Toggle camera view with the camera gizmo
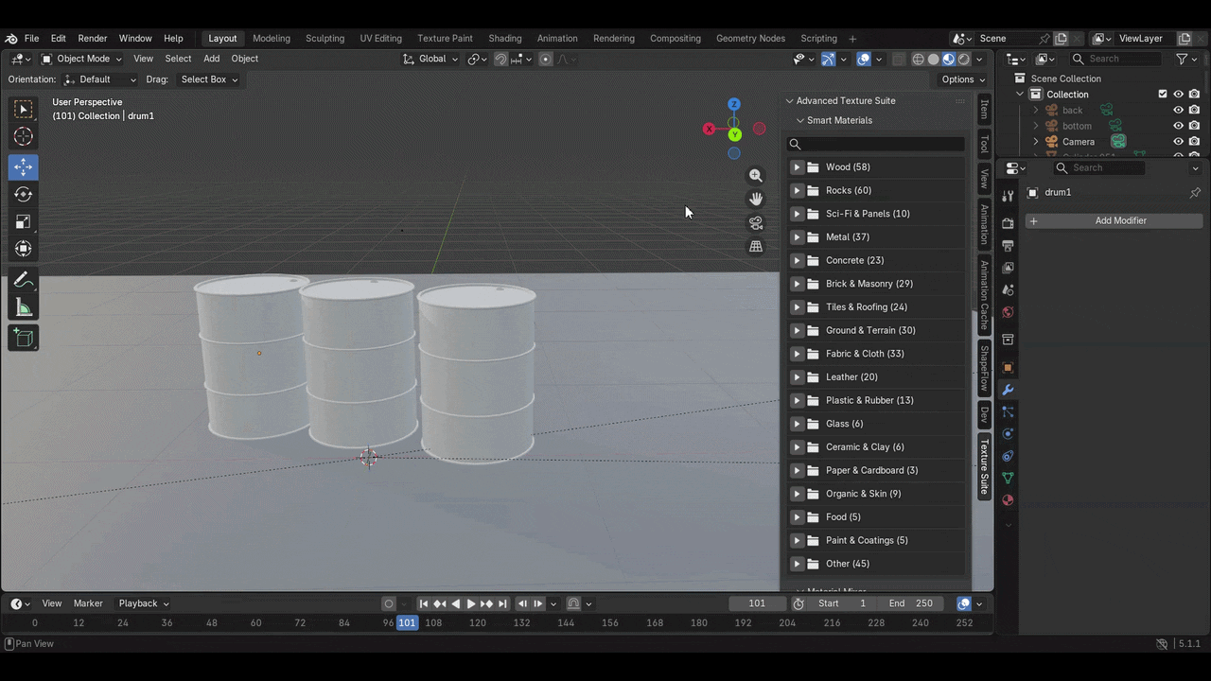This screenshot has height=681, width=1211. click(756, 223)
